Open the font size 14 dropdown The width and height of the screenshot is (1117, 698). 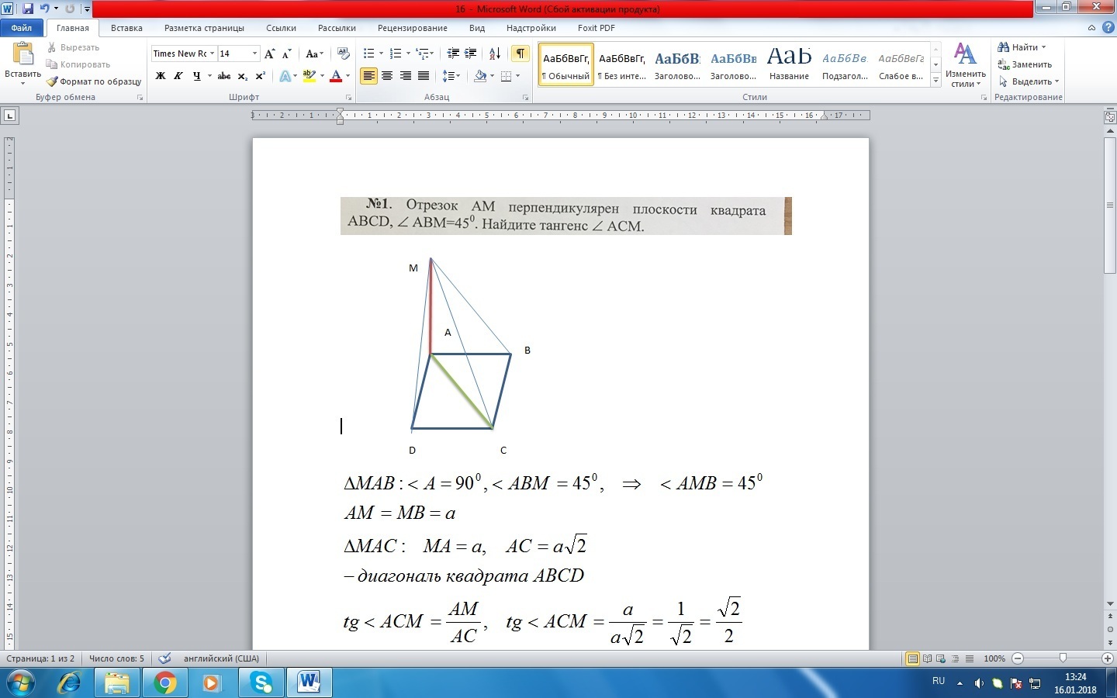254,54
